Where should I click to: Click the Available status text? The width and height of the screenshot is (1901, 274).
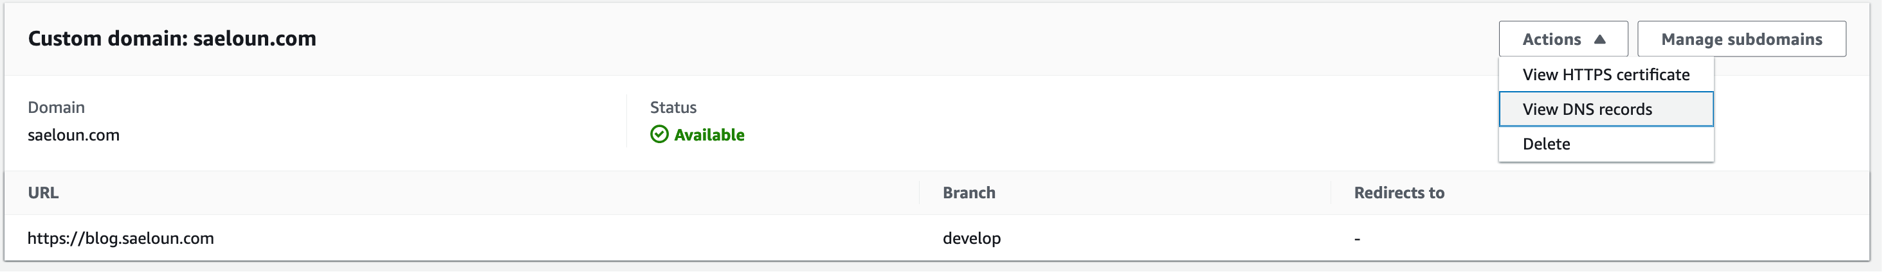709,135
